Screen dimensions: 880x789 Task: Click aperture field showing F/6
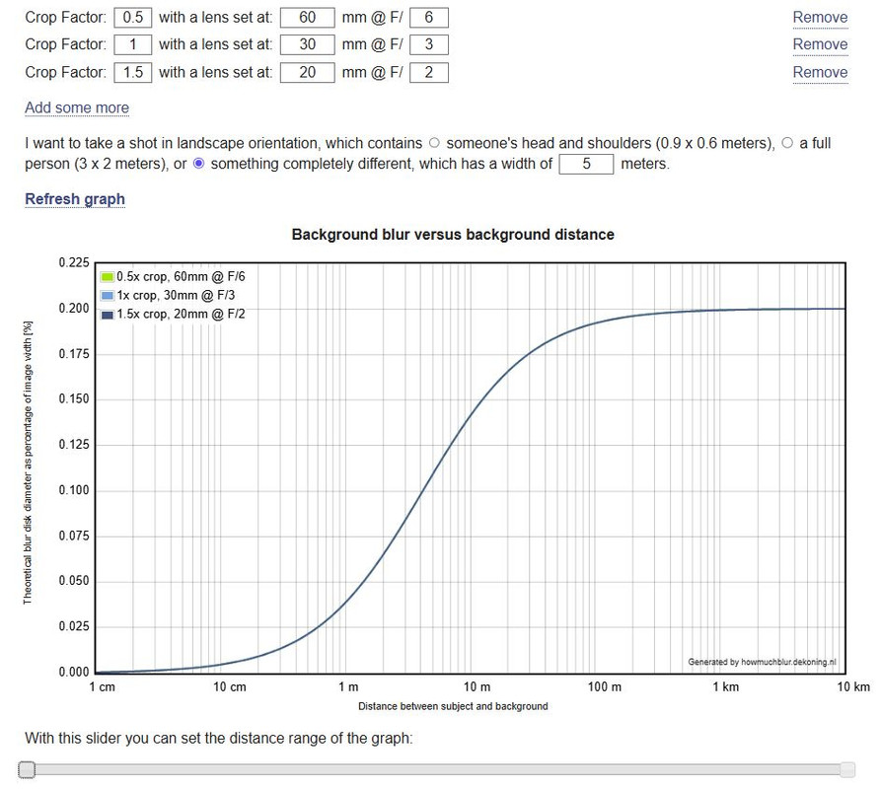429,18
